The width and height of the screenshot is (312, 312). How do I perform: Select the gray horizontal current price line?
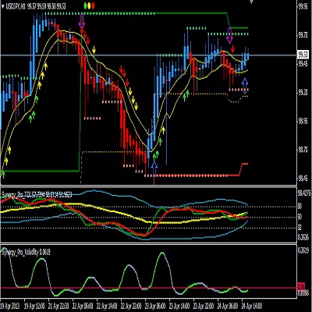tap(148, 55)
